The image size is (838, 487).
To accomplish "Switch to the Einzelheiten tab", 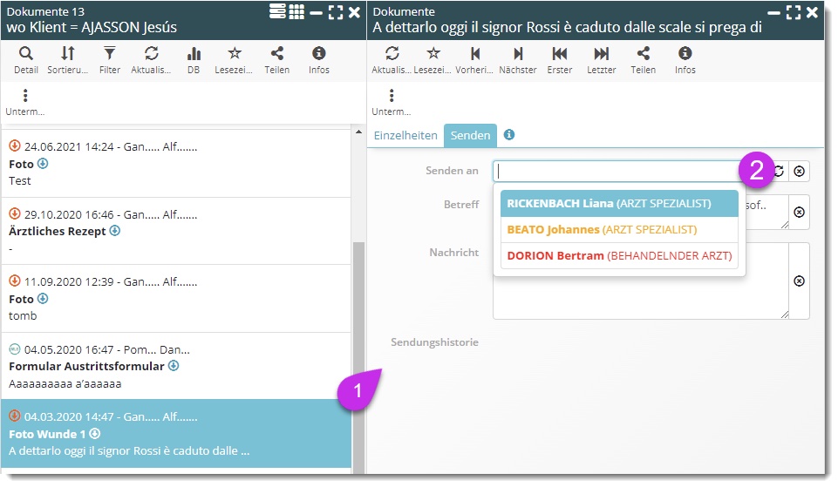I will 405,136.
